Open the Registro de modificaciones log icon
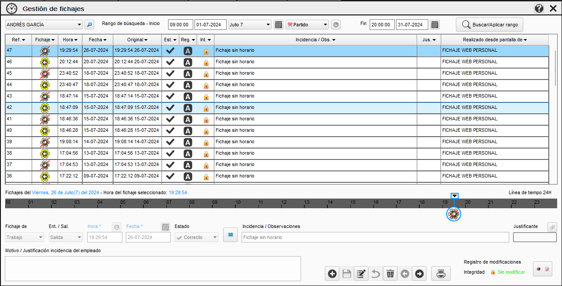This screenshot has height=286, width=562. (x=542, y=269)
